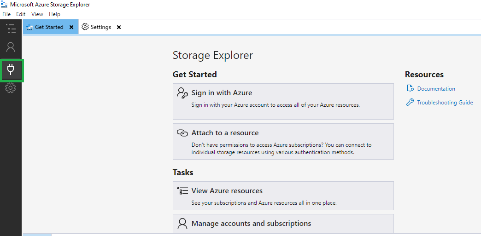The image size is (481, 236).
Task: Click the Azure Storage Explorer title bar icon
Action: [x=4, y=5]
